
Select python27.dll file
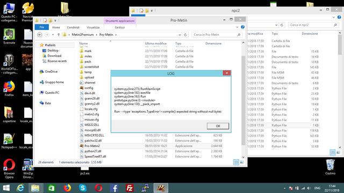point(92,151)
